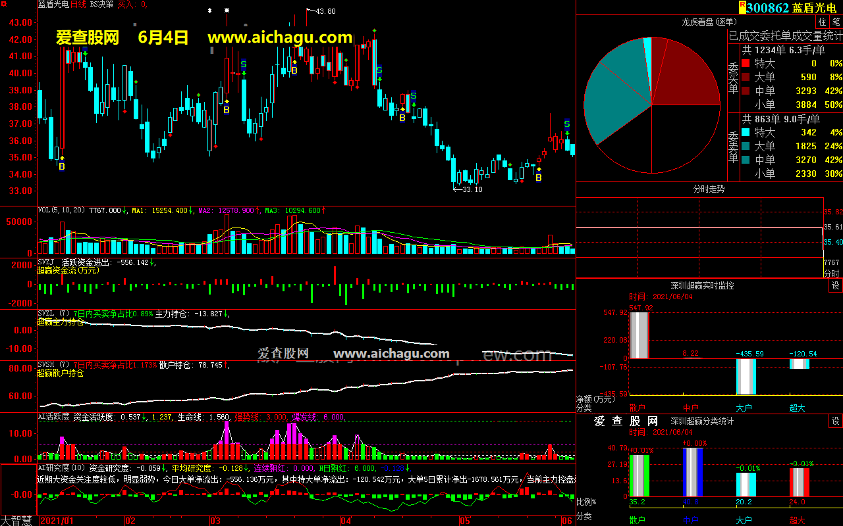Viewport: 843px width, 526px height.
Task: Switch order view to 柱 (bar) mode
Action: point(823,22)
